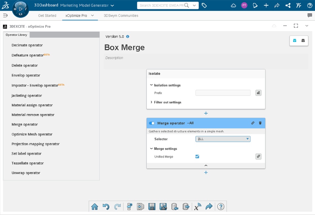Screen dimensions: 315x215
Task: Collapse Merge operator panel with bottom chevron
Action: pos(206,166)
